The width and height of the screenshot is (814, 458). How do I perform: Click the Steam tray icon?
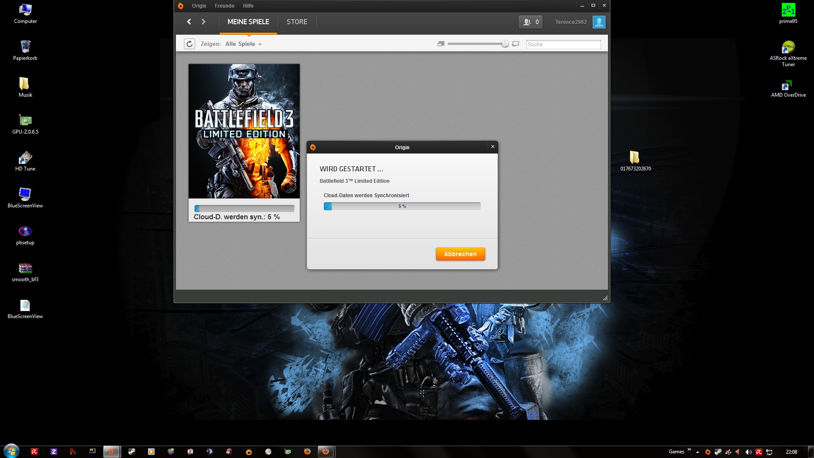718,452
